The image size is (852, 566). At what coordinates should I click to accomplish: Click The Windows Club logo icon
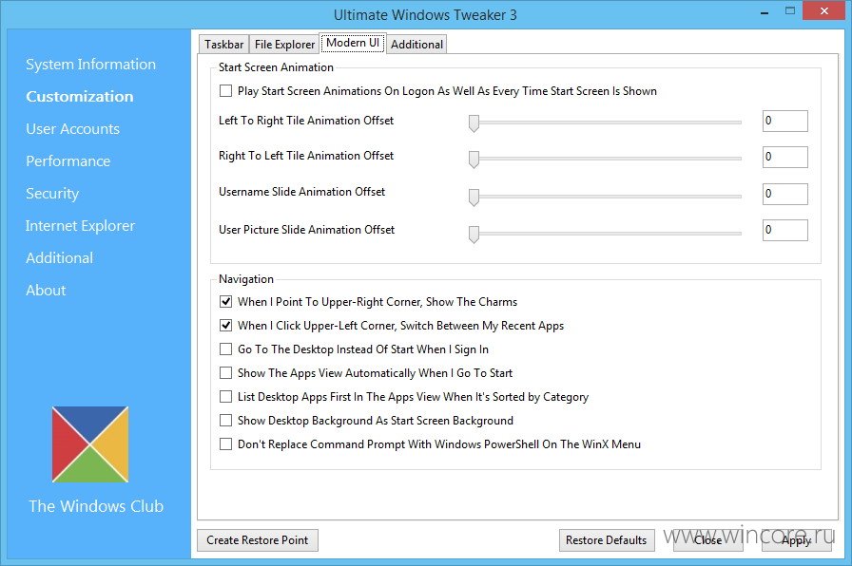tap(90, 444)
